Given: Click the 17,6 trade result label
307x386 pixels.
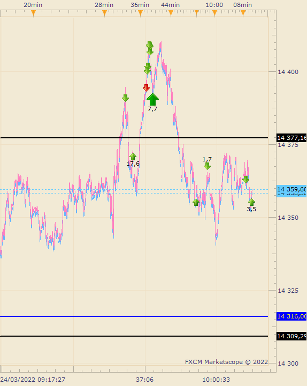Looking at the screenshot, I should (x=133, y=164).
